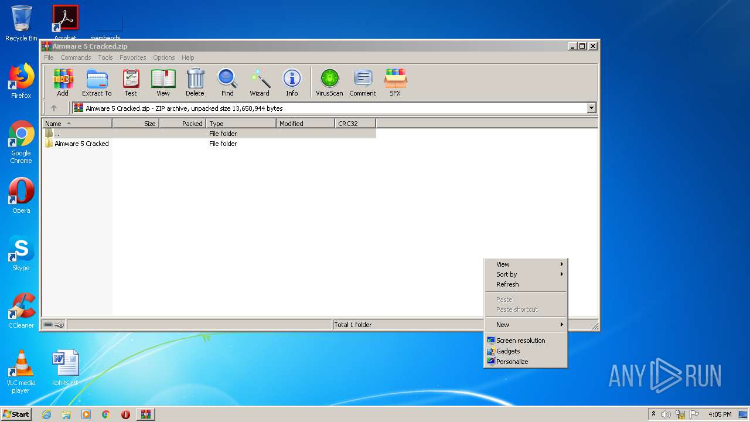Image resolution: width=750 pixels, height=422 pixels.
Task: Open VLC media player shortcut
Action: pos(21,372)
